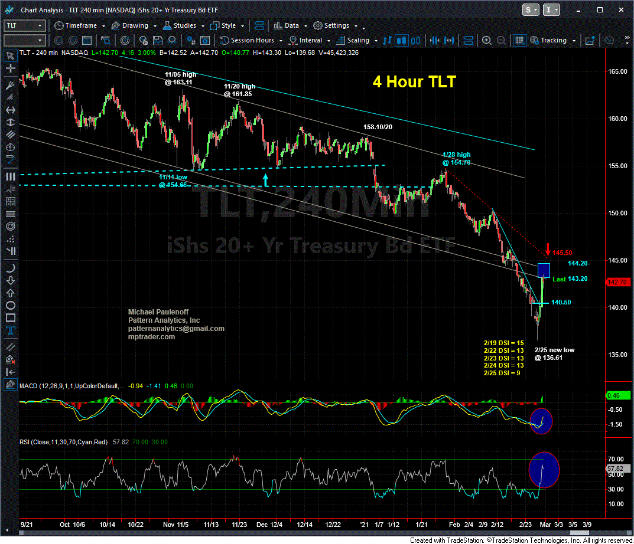This screenshot has height=544, width=634.
Task: Open the Scaling dropdown
Action: 357,40
